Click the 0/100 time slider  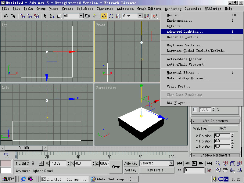point(24,148)
